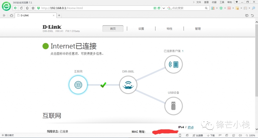
Task: Click the cloud icon left of tabs
Action: click(12, 15)
